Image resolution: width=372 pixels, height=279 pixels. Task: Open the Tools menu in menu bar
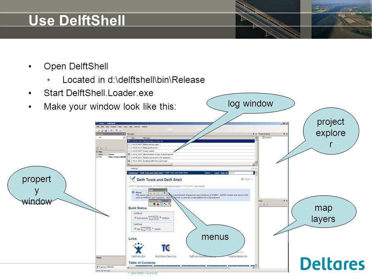pos(125,127)
